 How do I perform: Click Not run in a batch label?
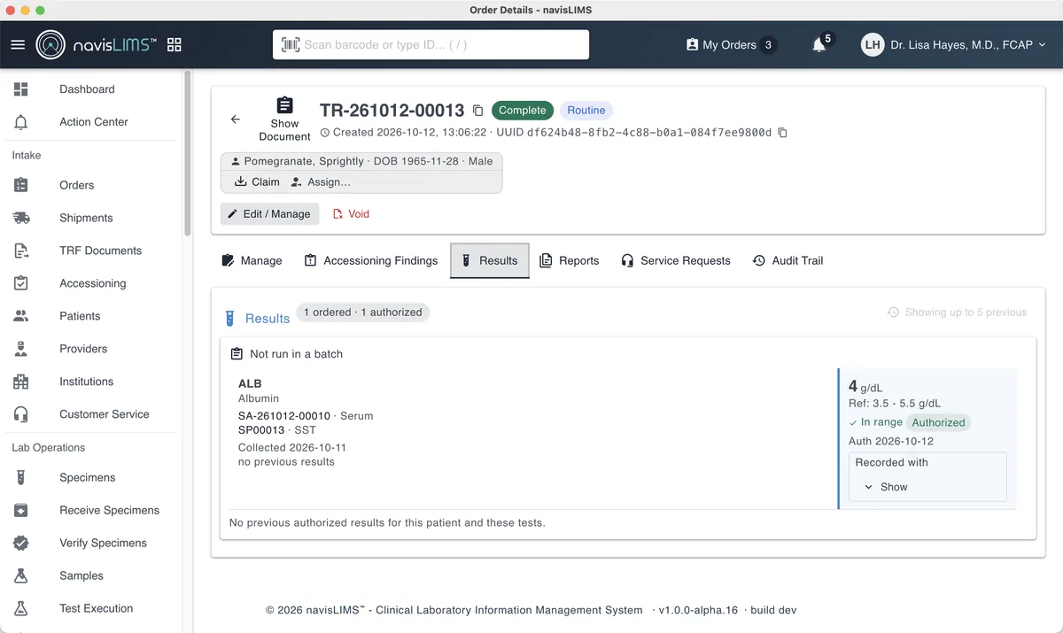tap(296, 354)
